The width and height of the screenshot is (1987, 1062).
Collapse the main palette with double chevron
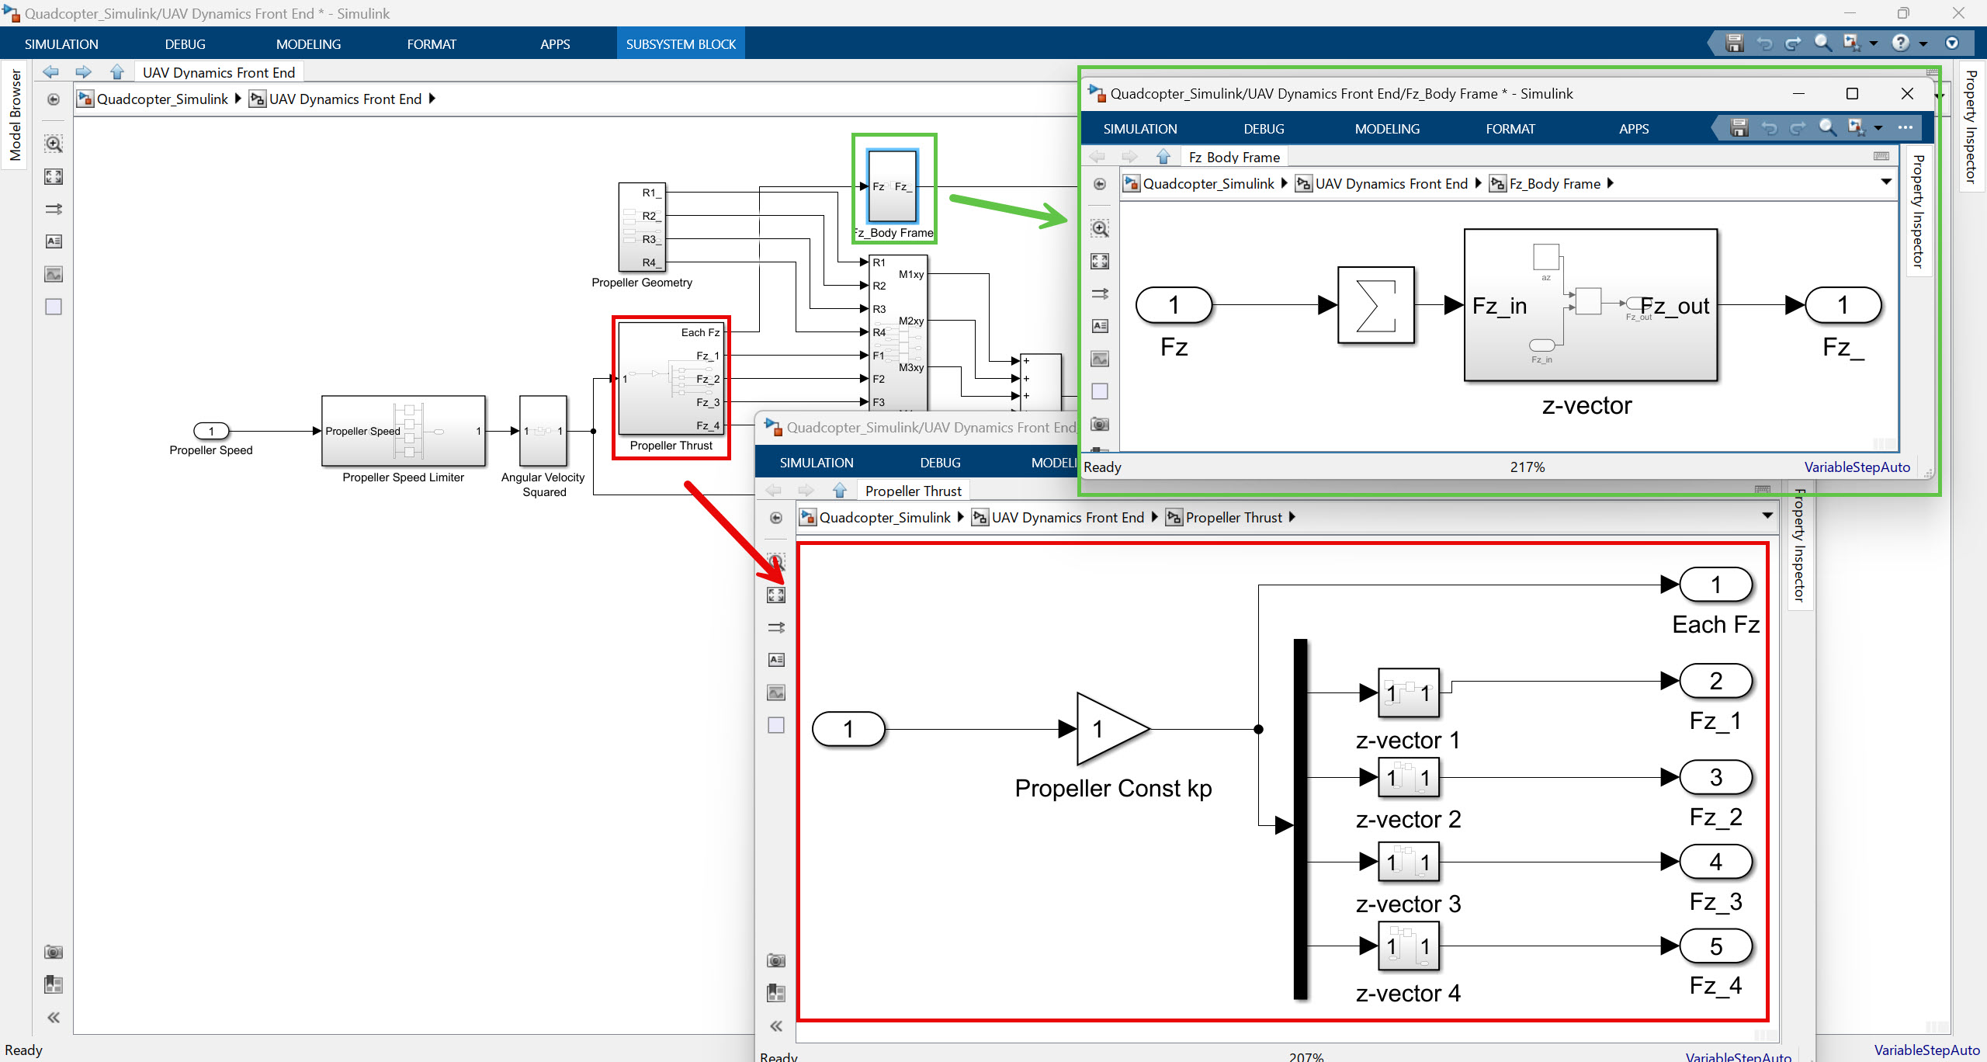pyautogui.click(x=54, y=1017)
